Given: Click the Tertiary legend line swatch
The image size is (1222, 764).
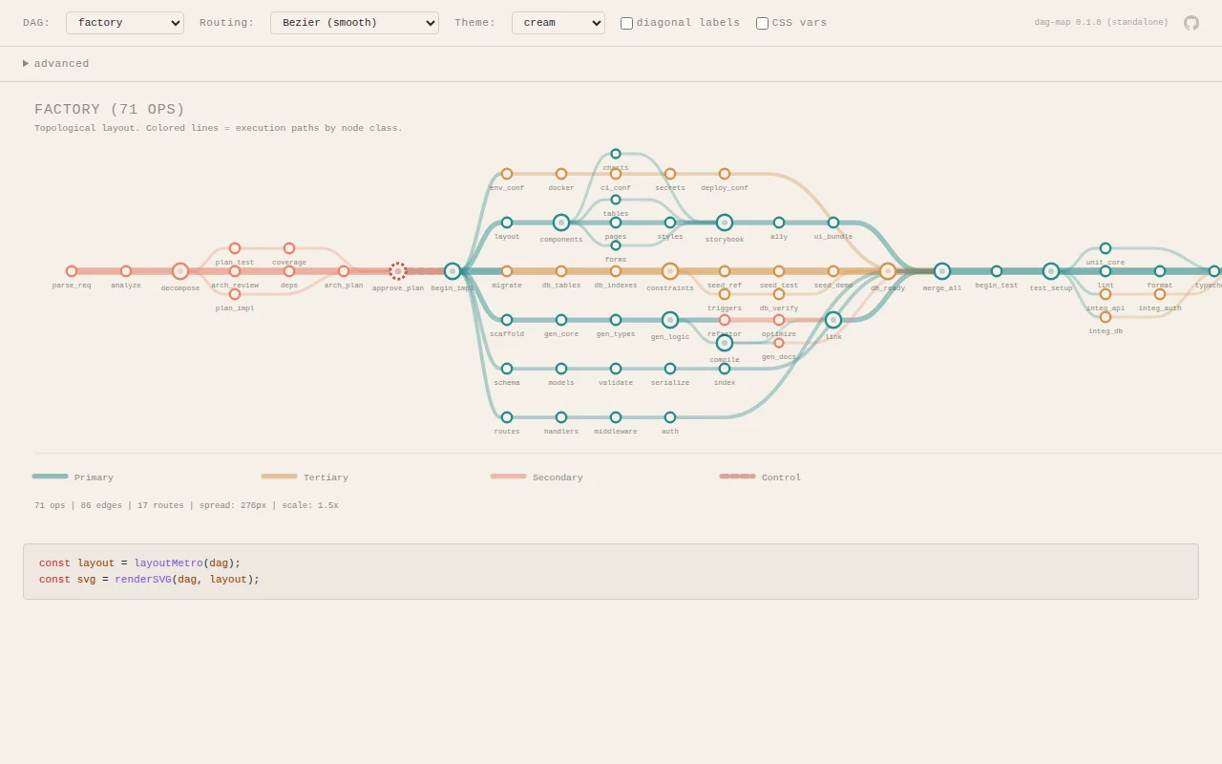Looking at the screenshot, I should pos(280,476).
